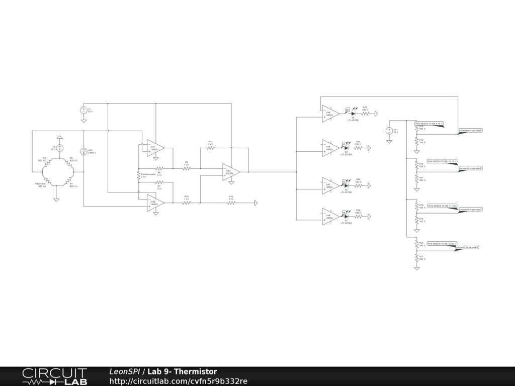Select the OA8 LM324 comparator op-amp
Viewport: 515px width, 386px height.
point(329,216)
